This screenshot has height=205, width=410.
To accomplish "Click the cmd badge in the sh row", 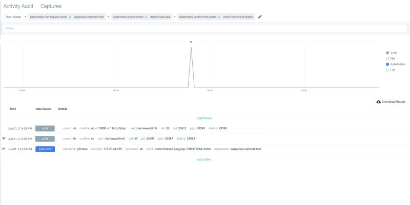I will [x=45, y=138].
